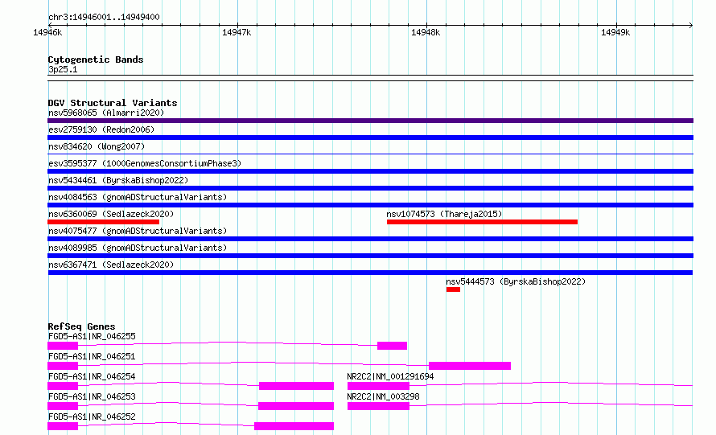Open the FGD5-AS1|NR_046254 transcript label

pyautogui.click(x=92, y=376)
